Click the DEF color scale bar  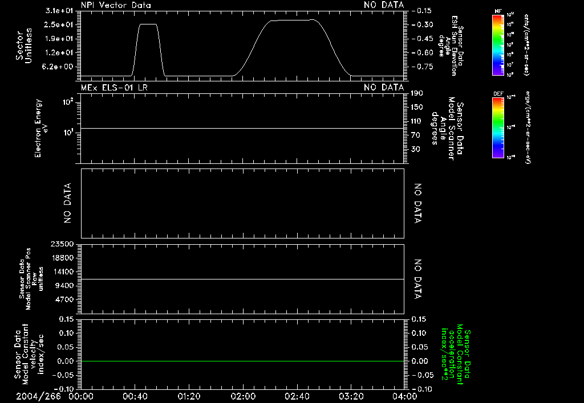coord(498,128)
